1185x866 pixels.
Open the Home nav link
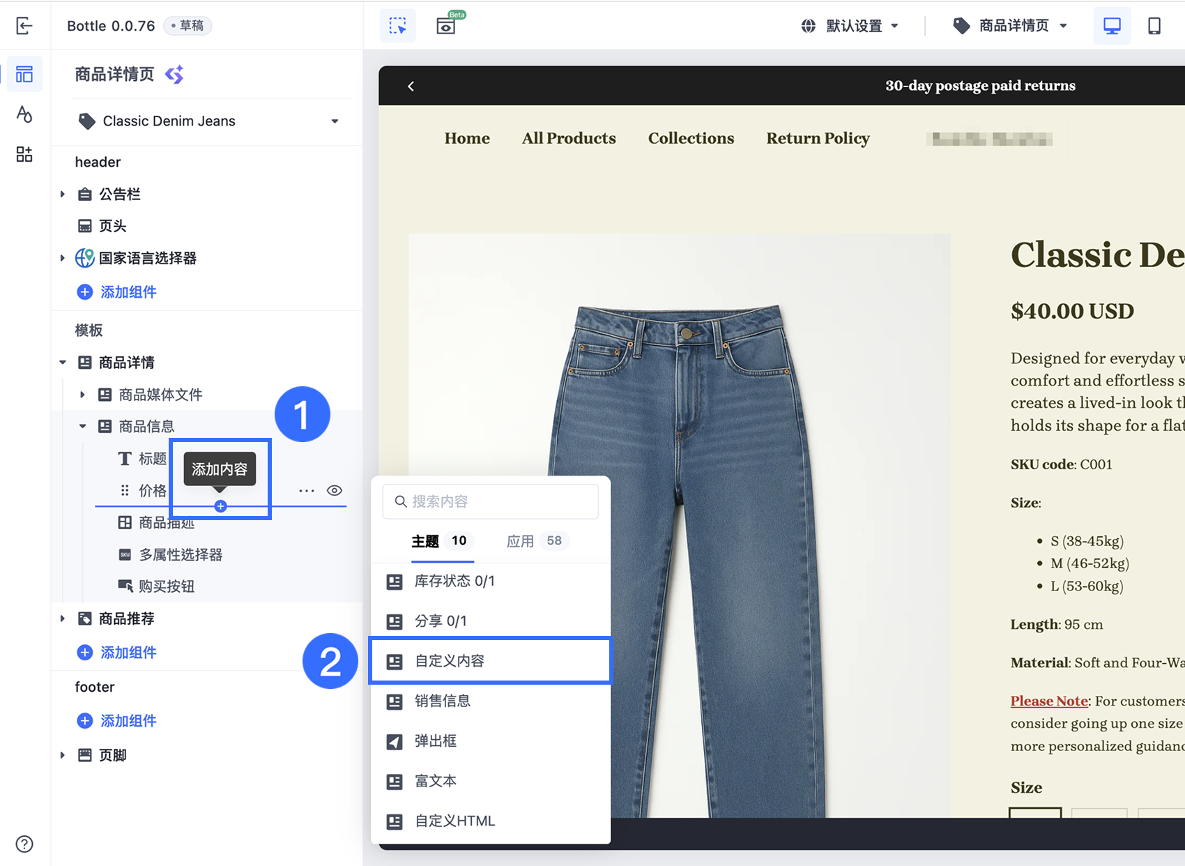[x=467, y=138]
